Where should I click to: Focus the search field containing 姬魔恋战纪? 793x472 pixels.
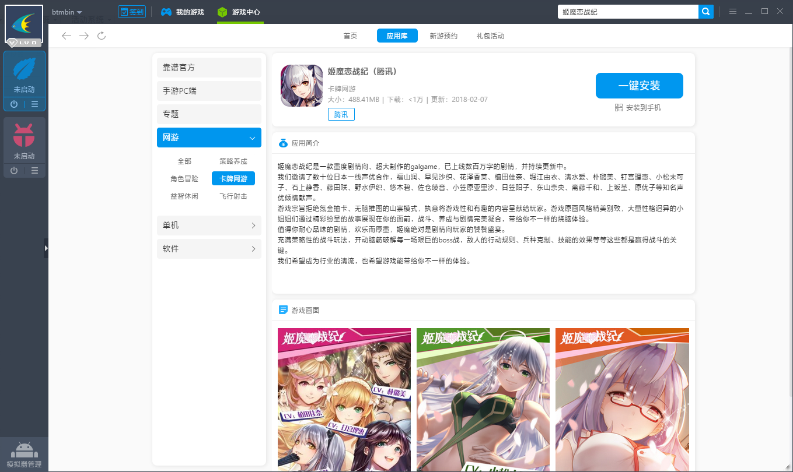628,12
